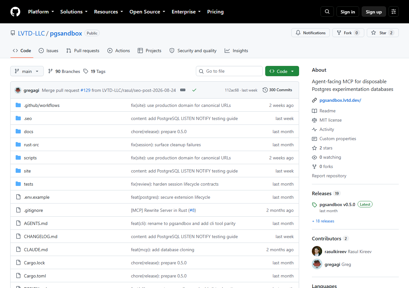Switch to the Insights tab

coord(236,51)
